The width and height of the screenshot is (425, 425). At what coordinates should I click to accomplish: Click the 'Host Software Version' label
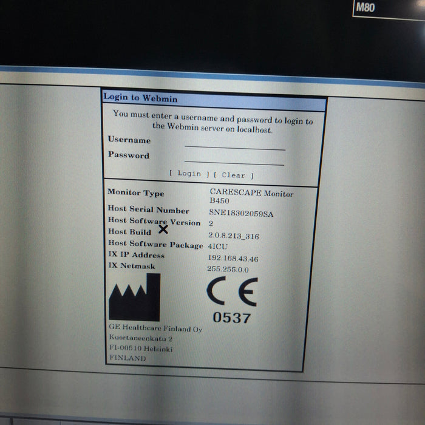pos(154,221)
